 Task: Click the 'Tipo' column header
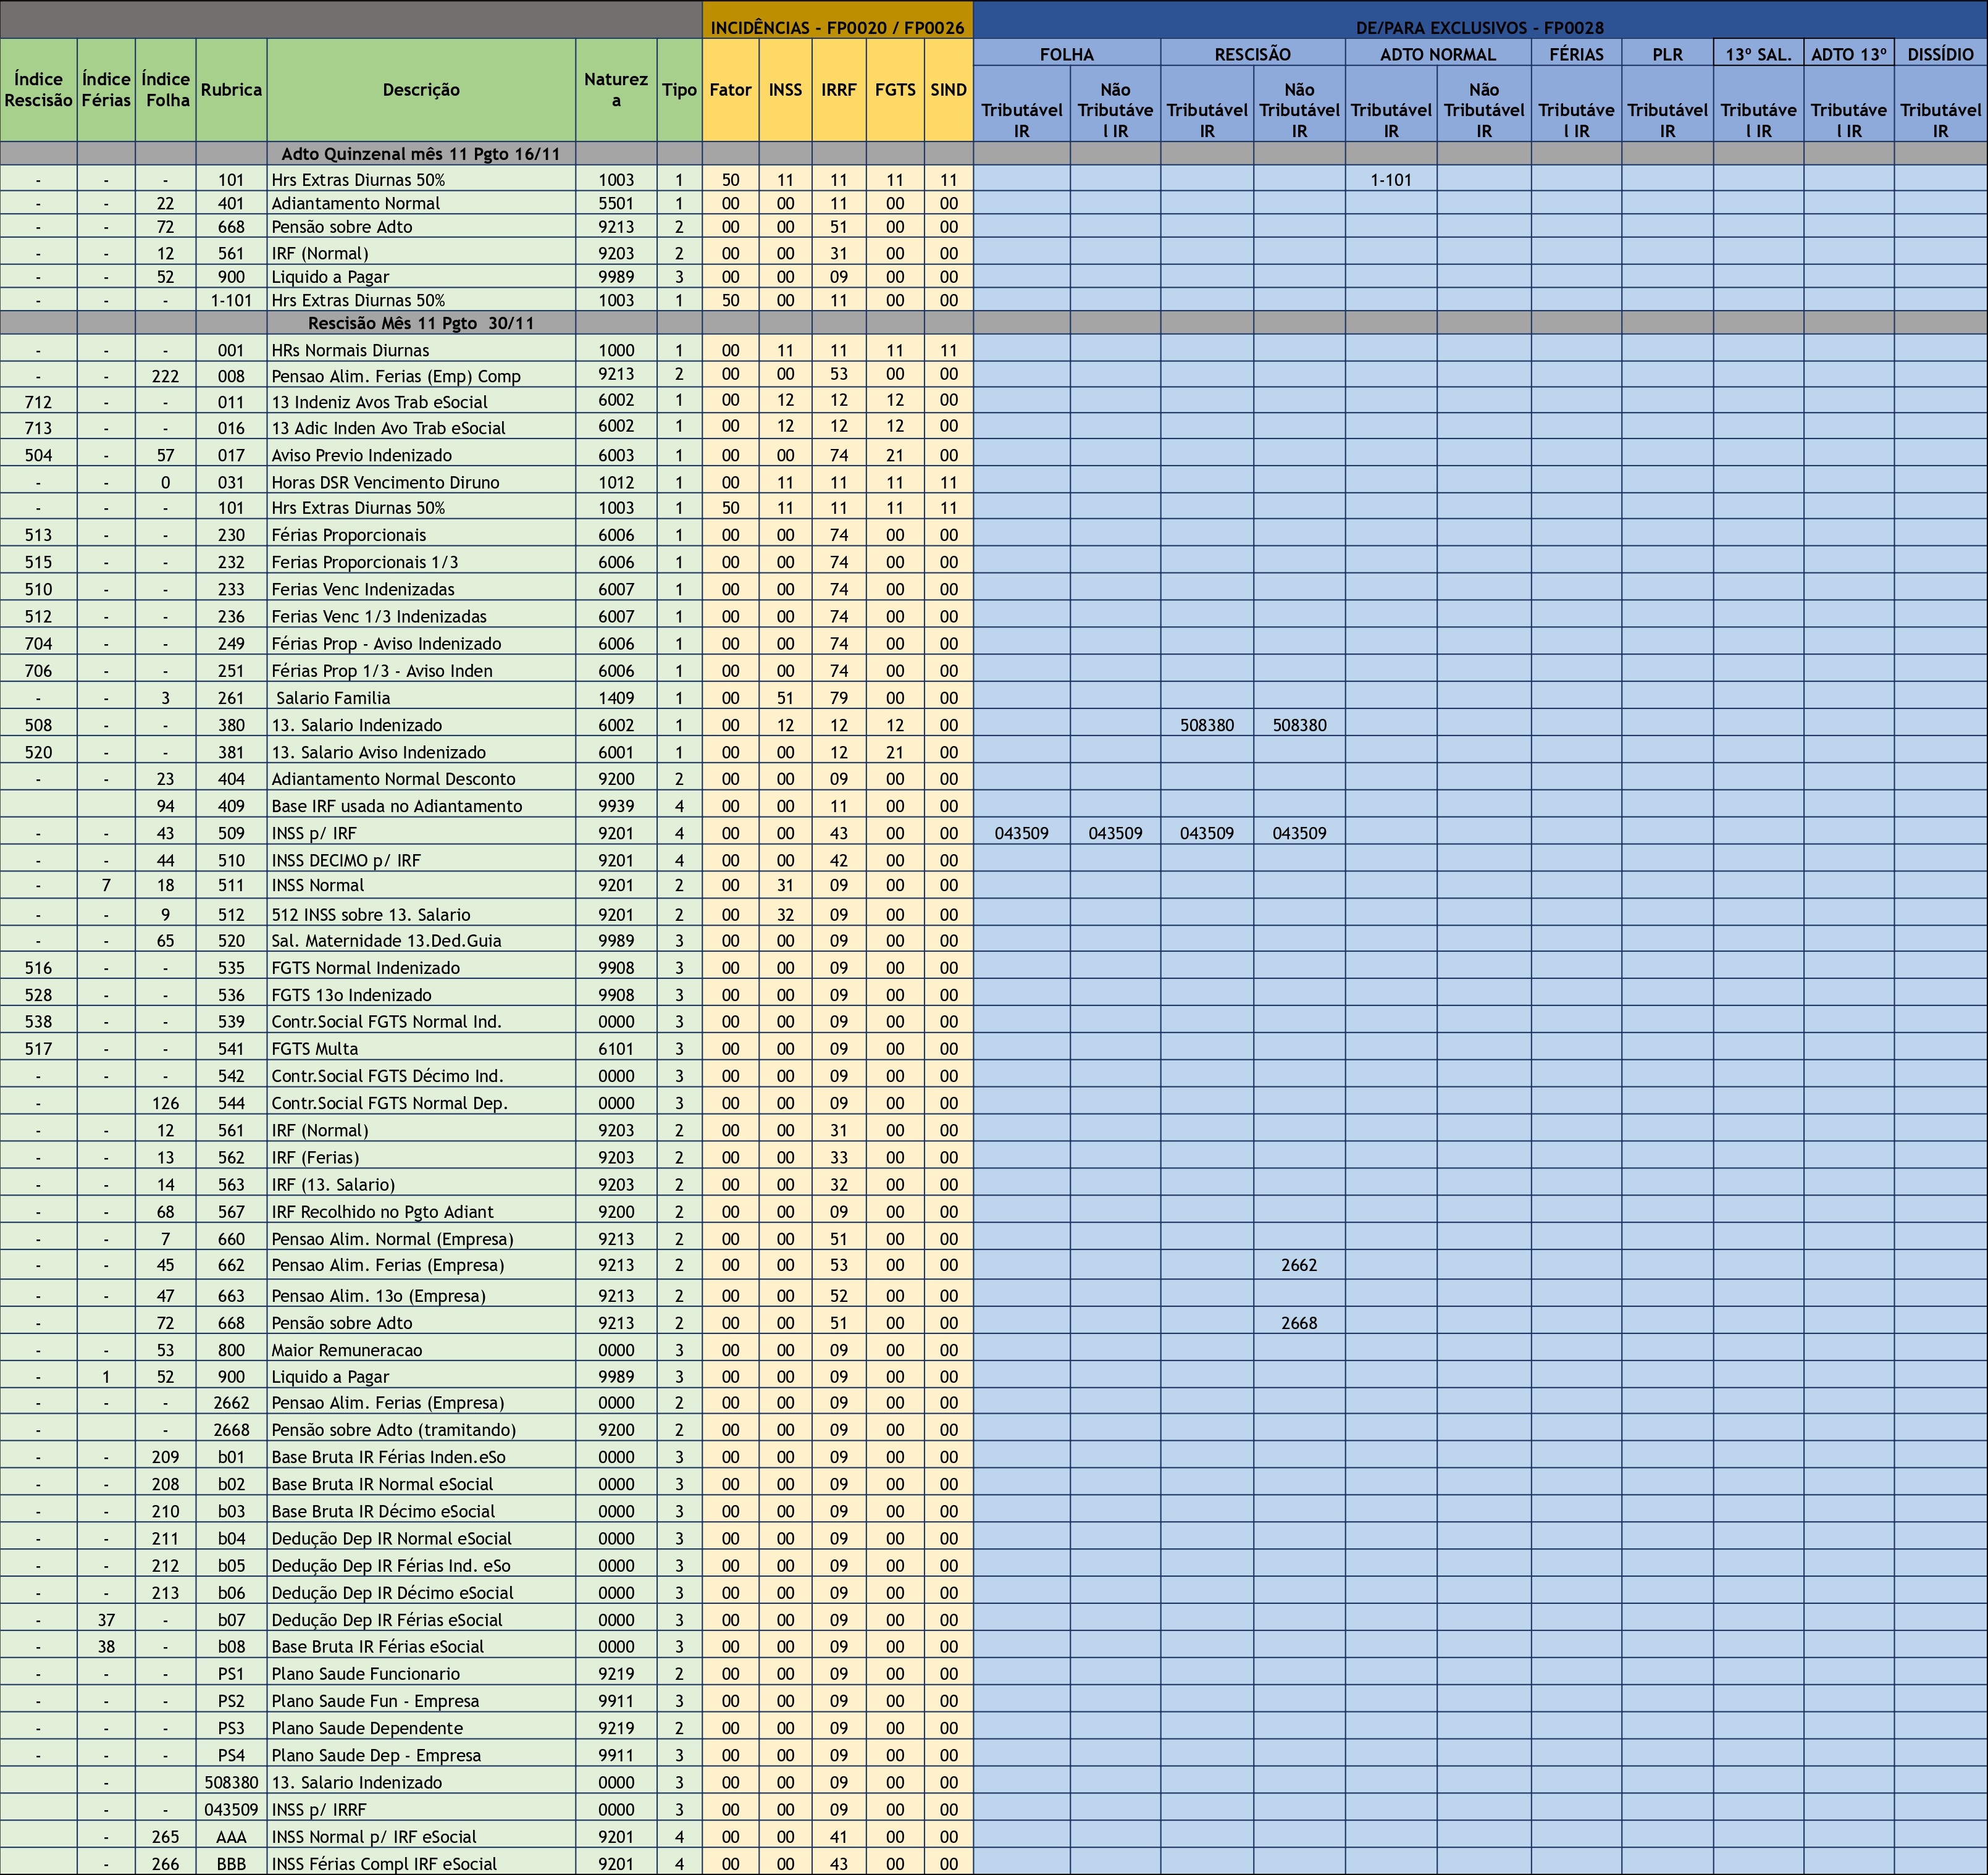pos(679,90)
